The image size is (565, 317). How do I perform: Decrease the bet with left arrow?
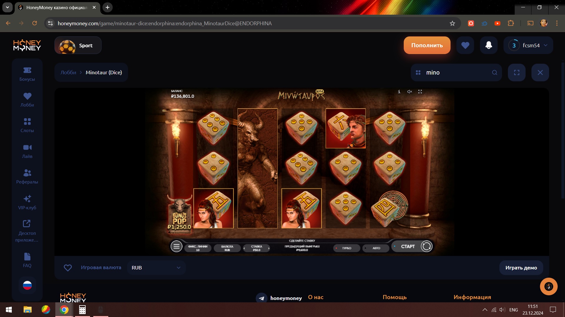point(244,248)
